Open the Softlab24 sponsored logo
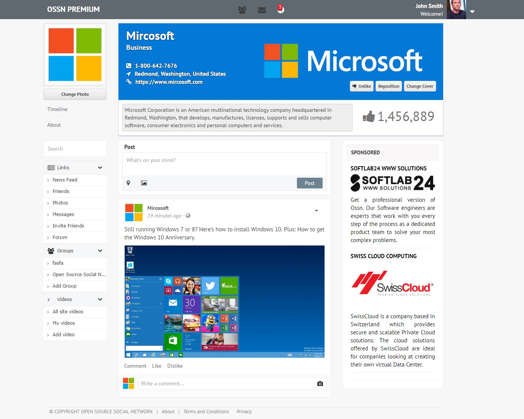Viewport: 524px width, 419px height. click(x=393, y=183)
